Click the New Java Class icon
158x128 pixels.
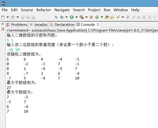point(97,17)
